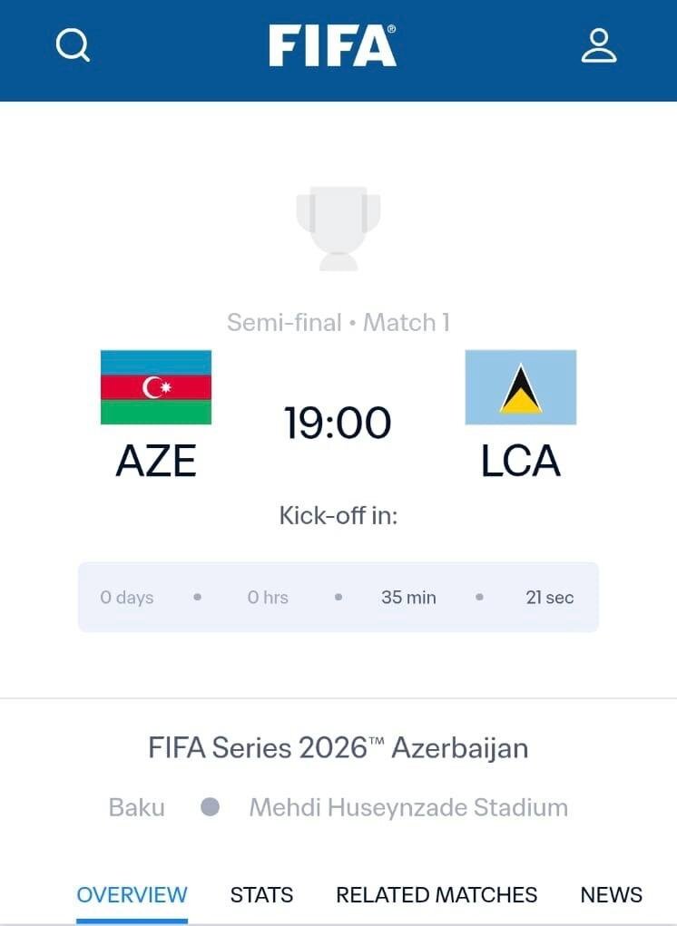Click the AZE team code
The width and height of the screenshot is (677, 926).
(x=156, y=462)
